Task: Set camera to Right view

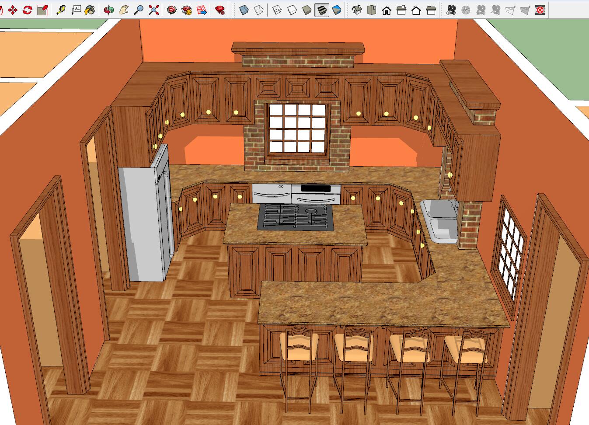Action: click(401, 10)
